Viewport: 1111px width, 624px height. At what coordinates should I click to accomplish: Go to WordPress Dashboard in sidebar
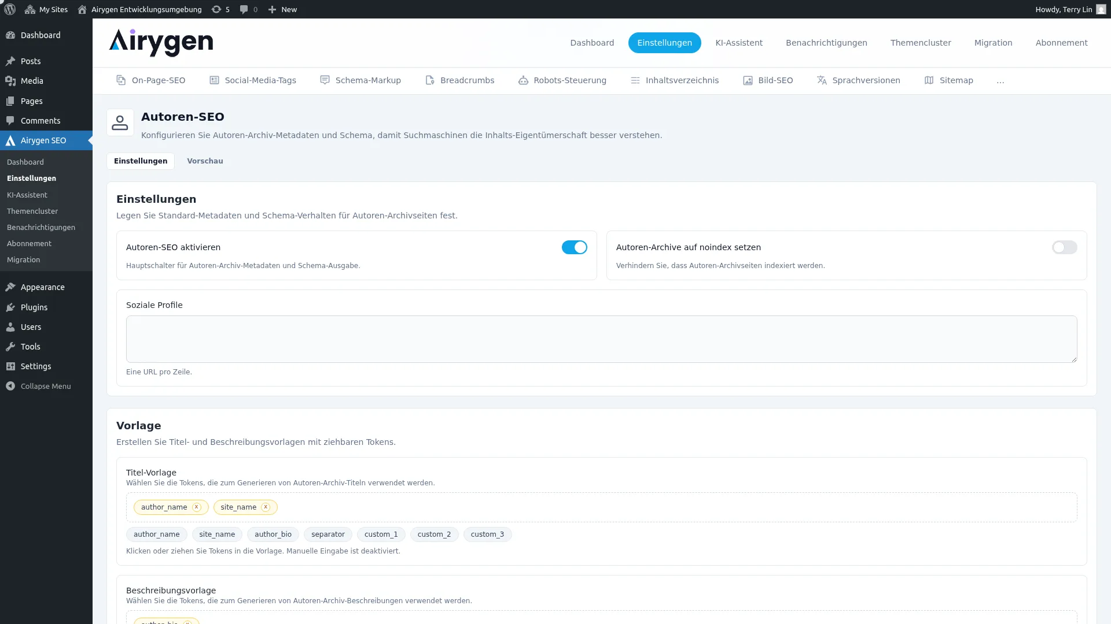[46, 35]
